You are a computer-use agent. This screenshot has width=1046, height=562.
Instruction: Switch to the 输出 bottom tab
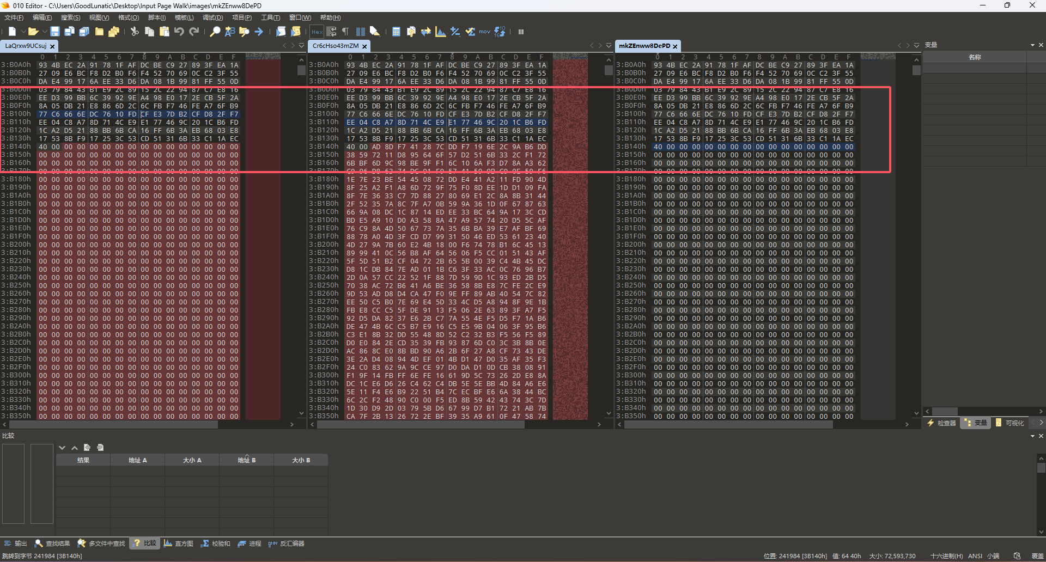(15, 543)
